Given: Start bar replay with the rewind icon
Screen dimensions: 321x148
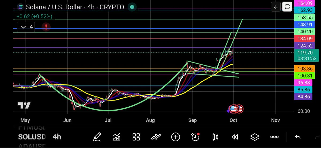Looking at the screenshot, I should pyautogui.click(x=235, y=137).
